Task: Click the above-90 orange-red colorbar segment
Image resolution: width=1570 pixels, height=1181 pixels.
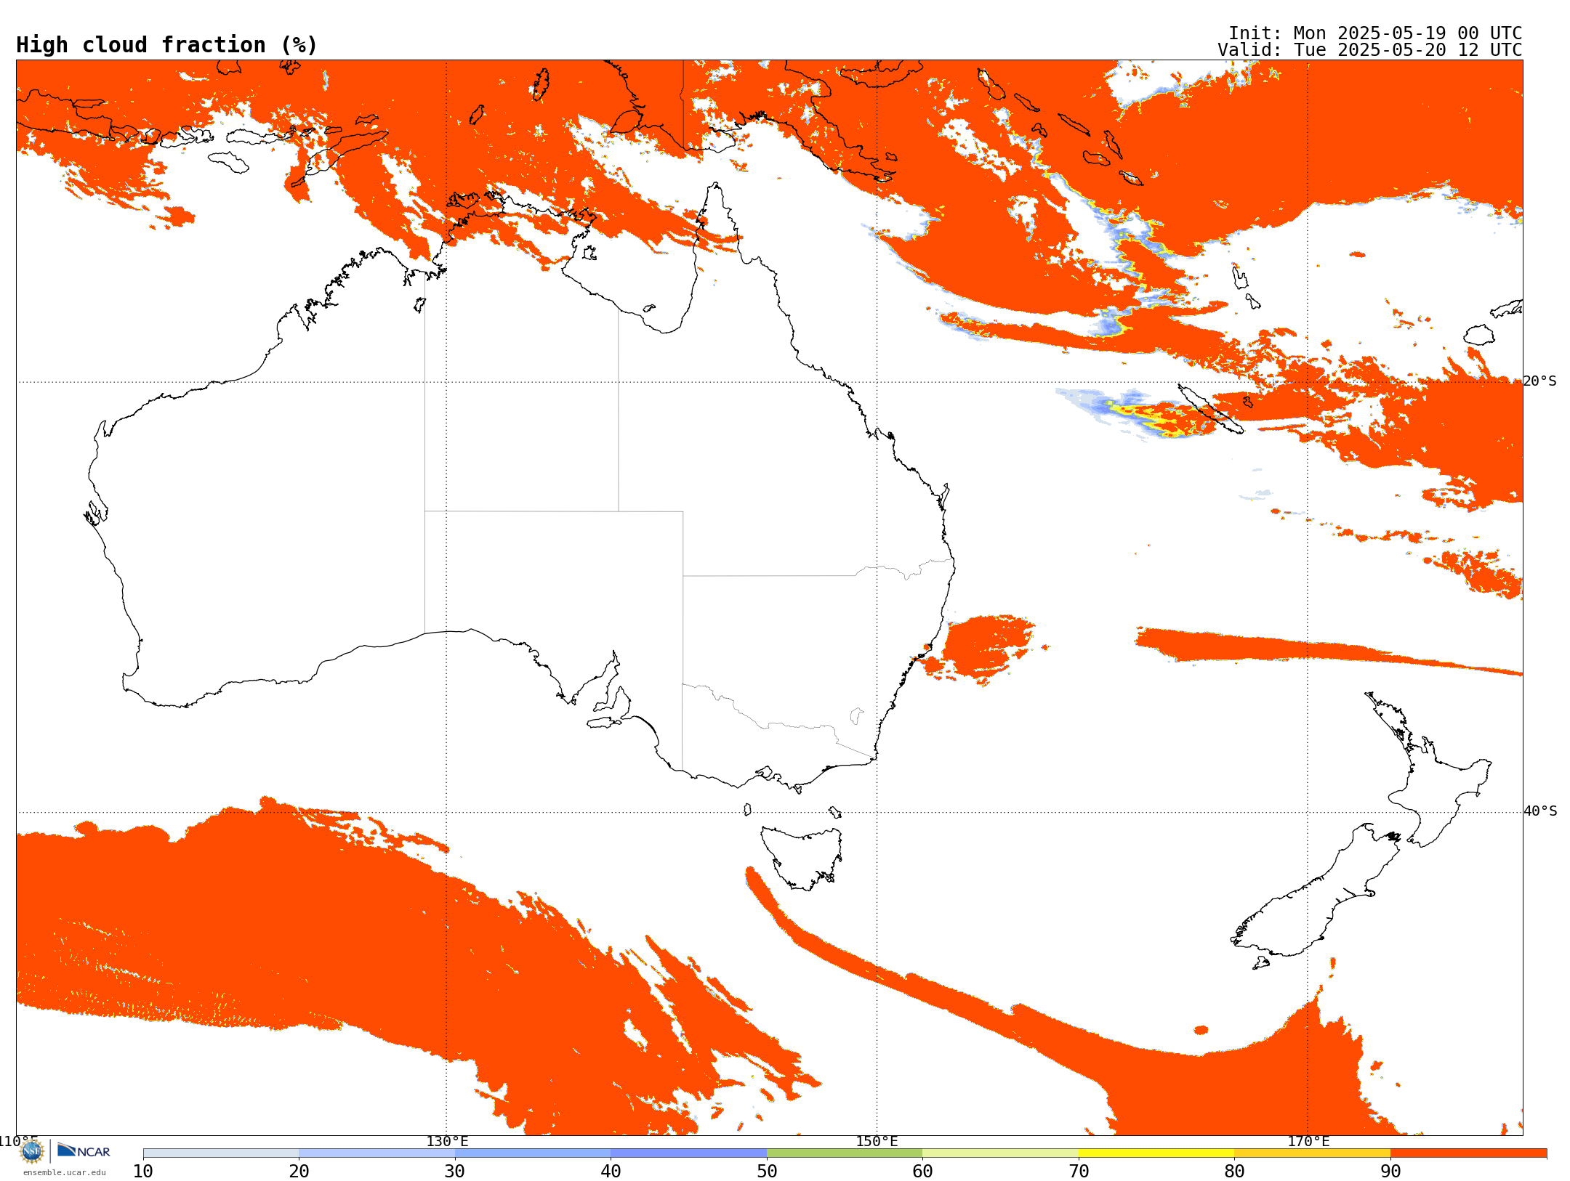Action: [x=1468, y=1153]
